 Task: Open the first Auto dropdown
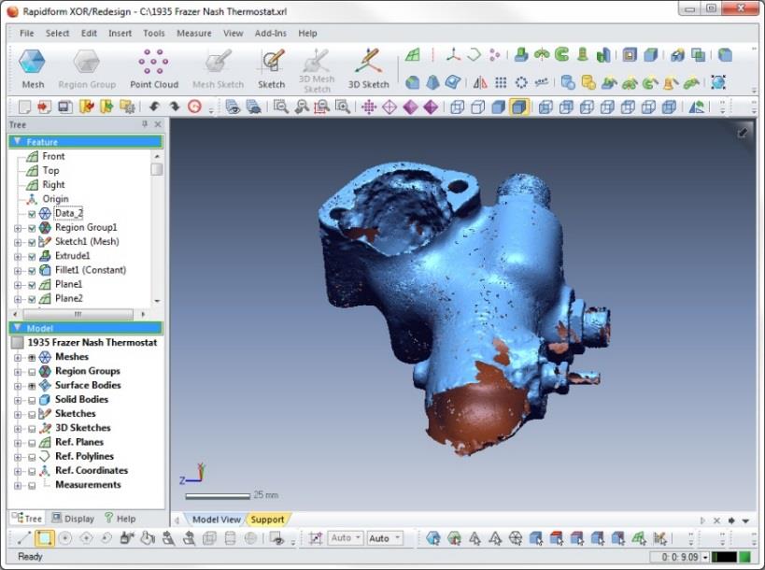coord(346,538)
